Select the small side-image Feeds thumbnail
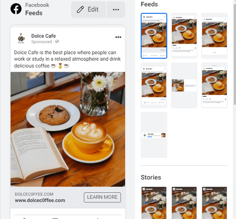Image resolution: width=236 pixels, height=219 pixels. [x=184, y=85]
